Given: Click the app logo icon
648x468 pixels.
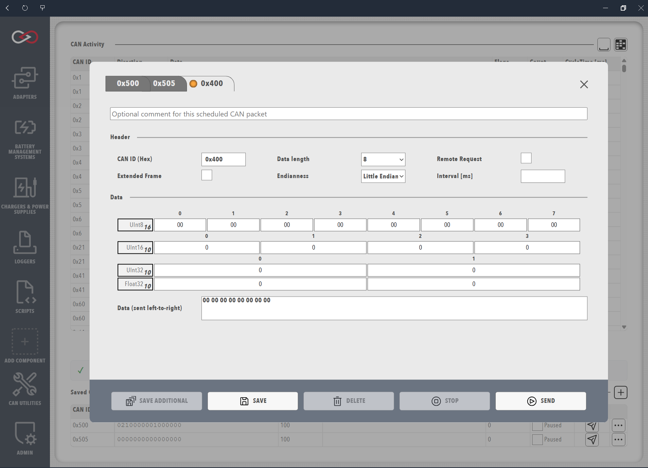Looking at the screenshot, I should point(25,37).
